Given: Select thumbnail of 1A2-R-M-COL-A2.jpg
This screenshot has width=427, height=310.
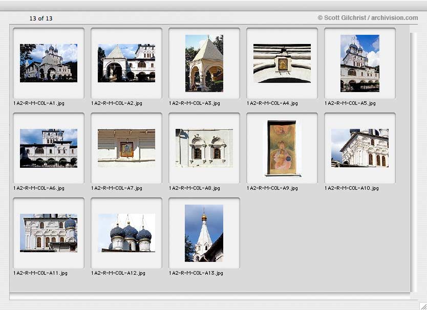Looking at the screenshot, I should pyautogui.click(x=126, y=63).
